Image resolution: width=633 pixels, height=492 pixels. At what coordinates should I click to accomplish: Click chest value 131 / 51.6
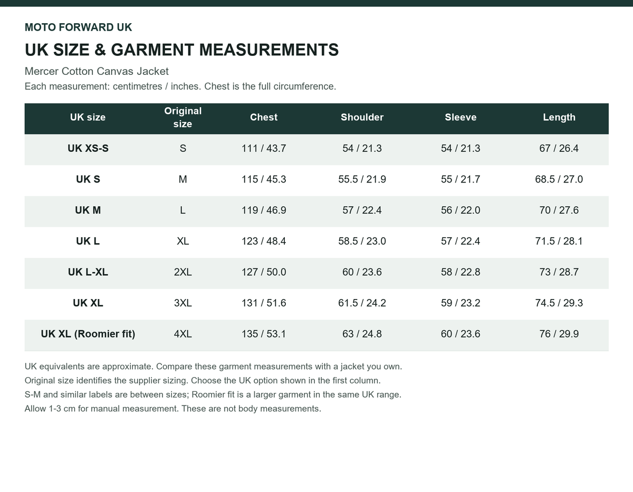coord(264,303)
